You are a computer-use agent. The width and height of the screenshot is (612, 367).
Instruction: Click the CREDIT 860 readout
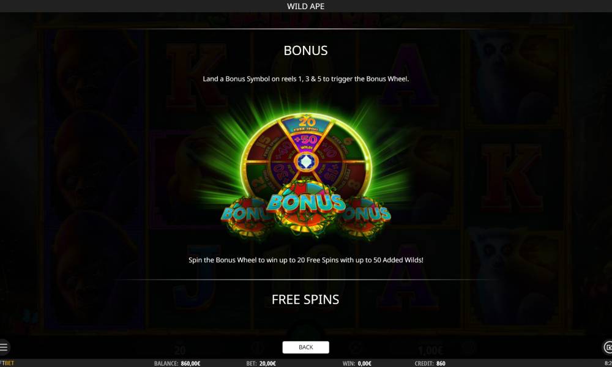430,363
